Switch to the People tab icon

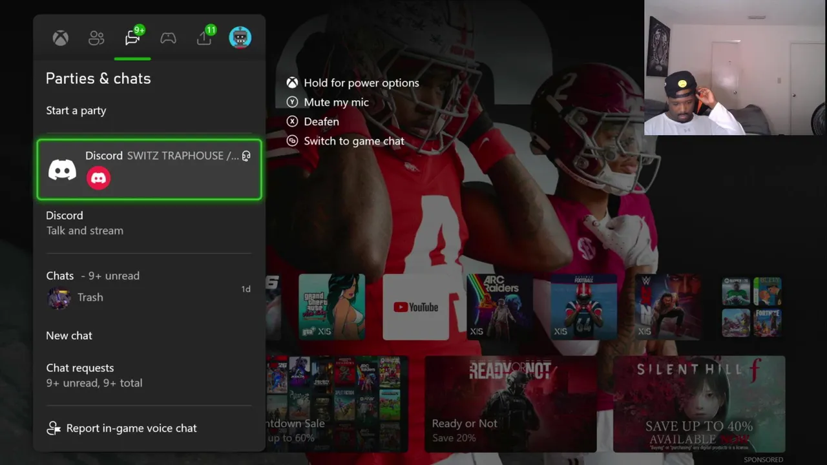click(x=96, y=38)
